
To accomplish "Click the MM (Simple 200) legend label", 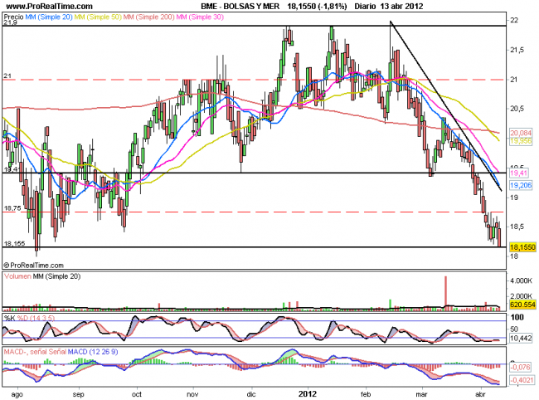I will 151,16.
